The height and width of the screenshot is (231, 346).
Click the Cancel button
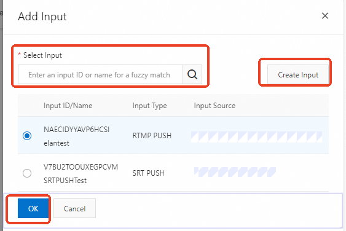tap(74, 208)
